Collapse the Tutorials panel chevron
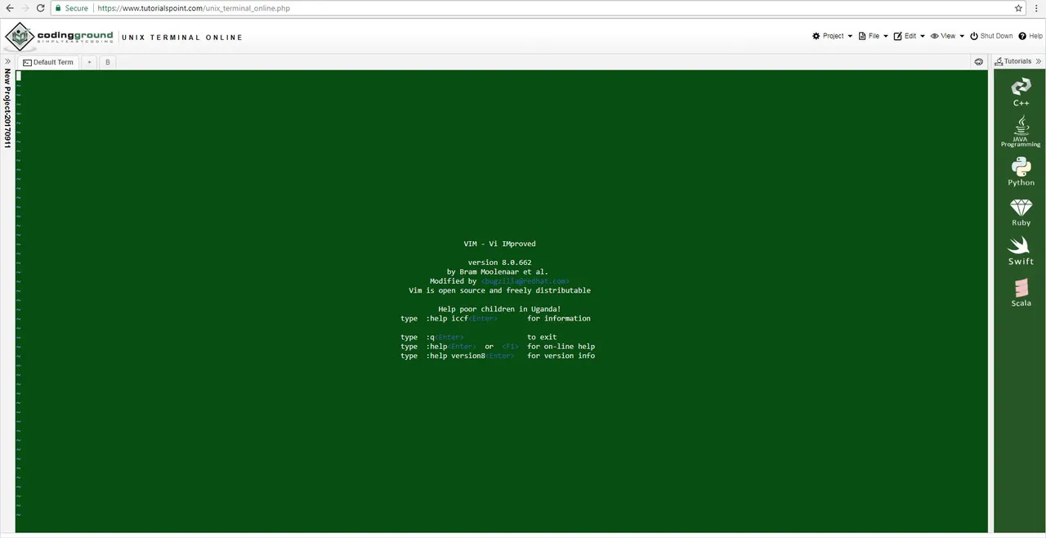1046x538 pixels. pos(1039,61)
